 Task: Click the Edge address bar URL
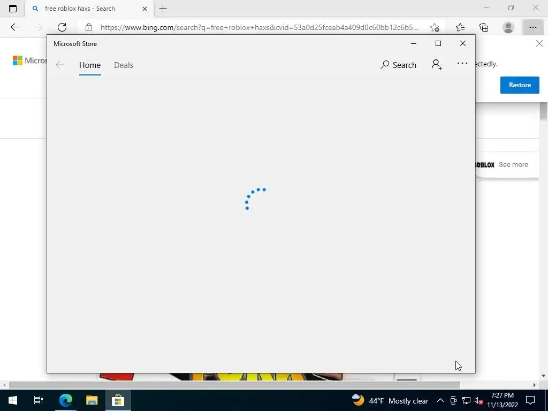[x=259, y=27]
